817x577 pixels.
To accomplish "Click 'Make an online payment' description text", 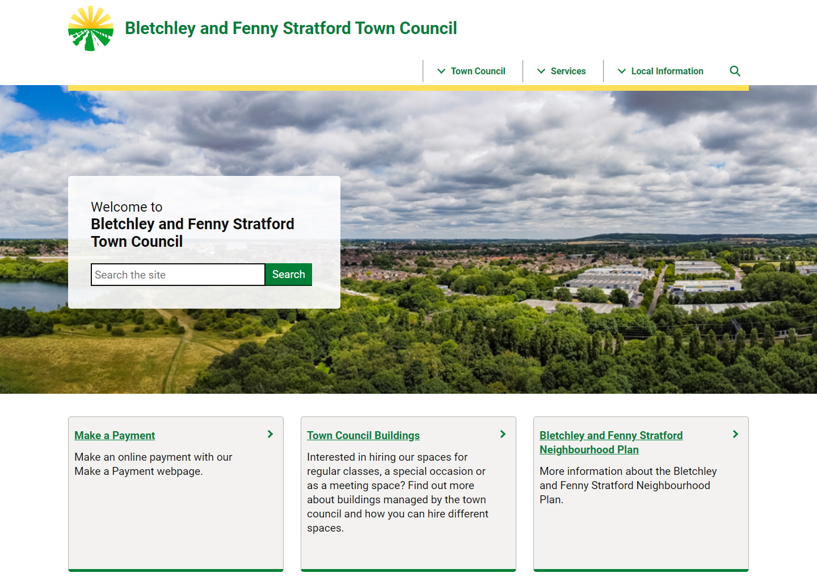I will [x=153, y=464].
